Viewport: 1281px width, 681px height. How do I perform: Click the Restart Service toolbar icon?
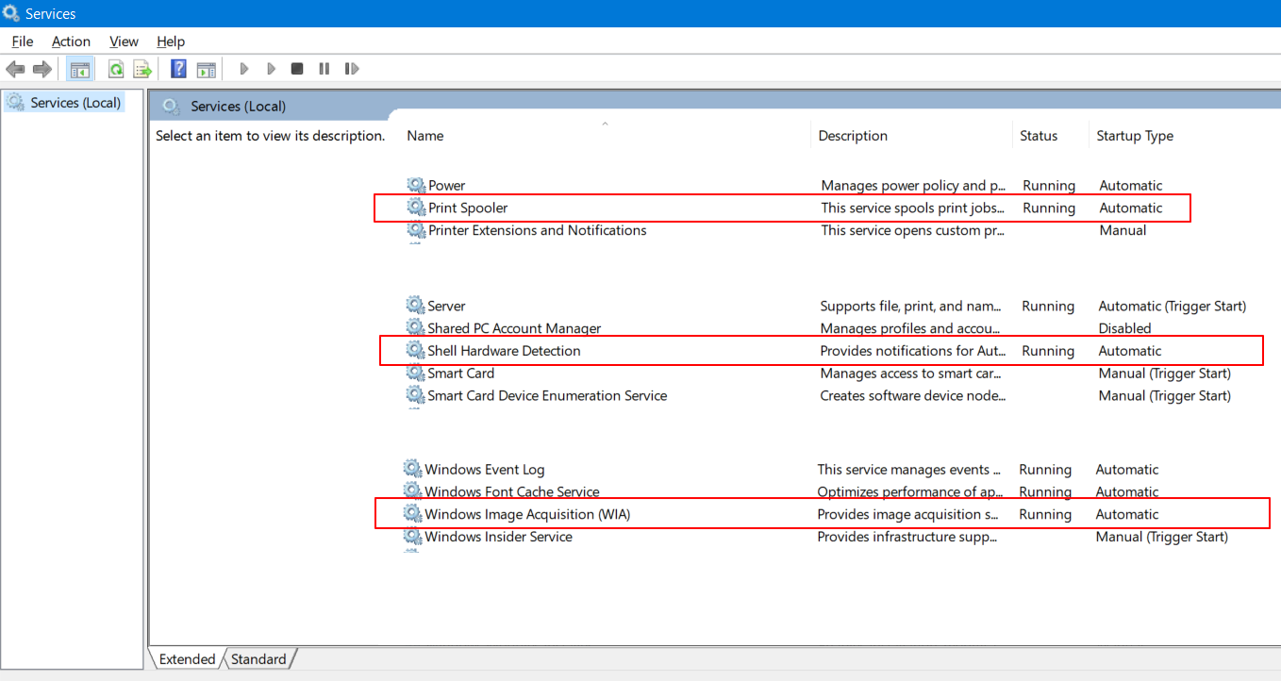[352, 69]
